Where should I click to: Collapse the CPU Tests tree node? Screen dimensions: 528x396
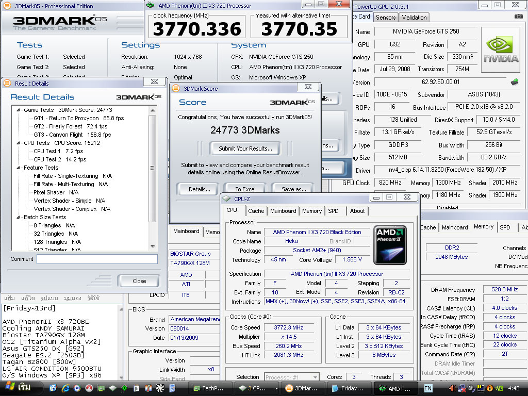19,143
